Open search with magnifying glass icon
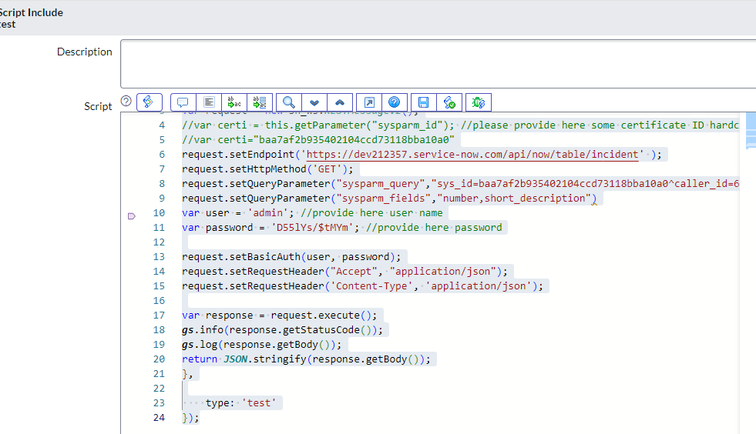 coord(289,102)
